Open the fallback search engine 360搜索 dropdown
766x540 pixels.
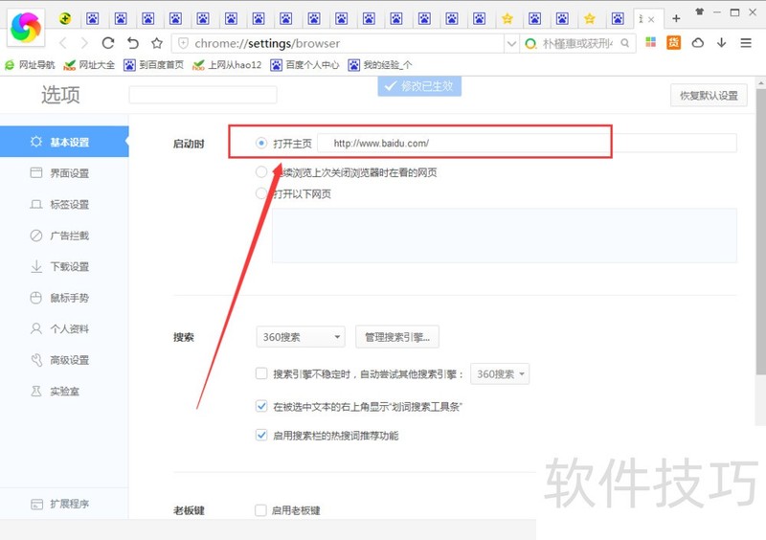[501, 374]
